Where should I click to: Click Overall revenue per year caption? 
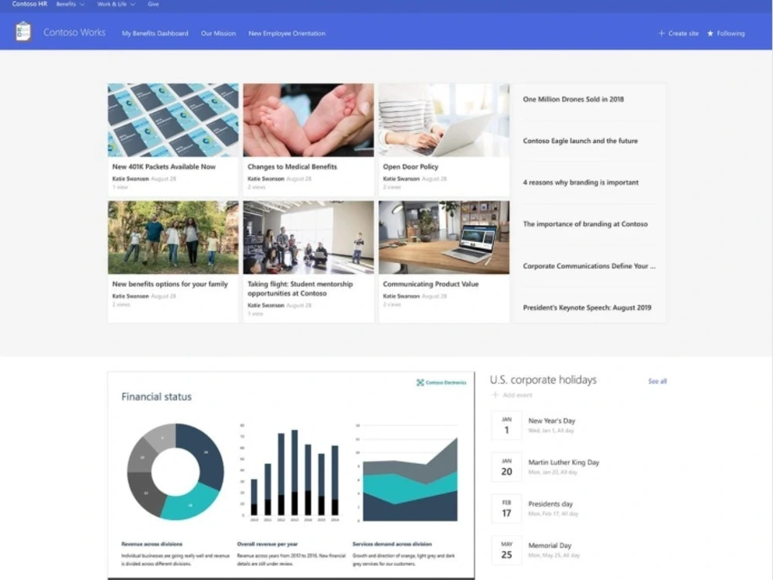(267, 544)
